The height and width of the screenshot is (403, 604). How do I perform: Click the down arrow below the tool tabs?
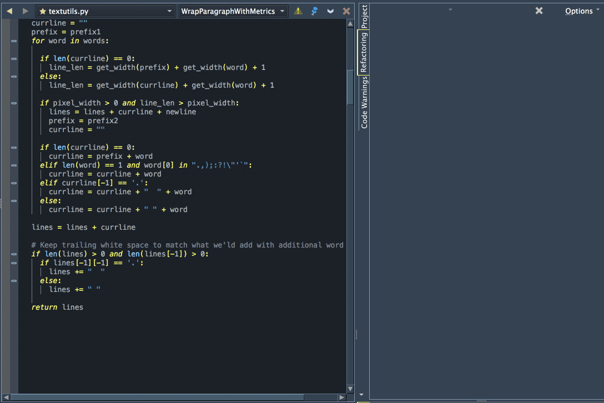pyautogui.click(x=361, y=395)
